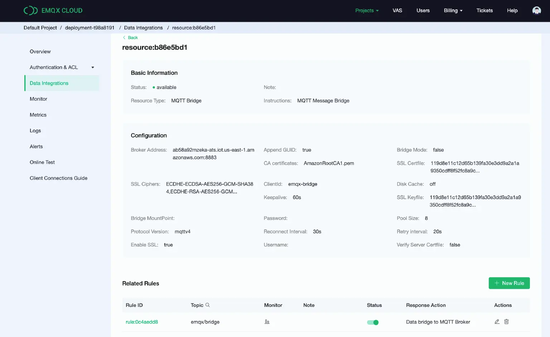Viewport: 550px width, 337px height.
Task: Expand the Billing dropdown menu
Action: click(453, 11)
